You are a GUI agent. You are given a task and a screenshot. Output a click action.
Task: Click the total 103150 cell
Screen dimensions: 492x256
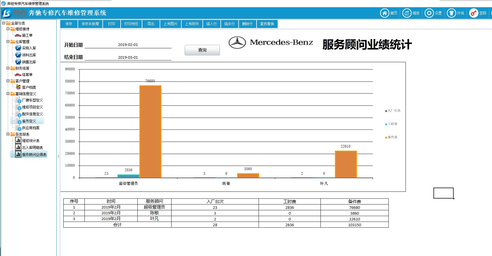[355, 225]
